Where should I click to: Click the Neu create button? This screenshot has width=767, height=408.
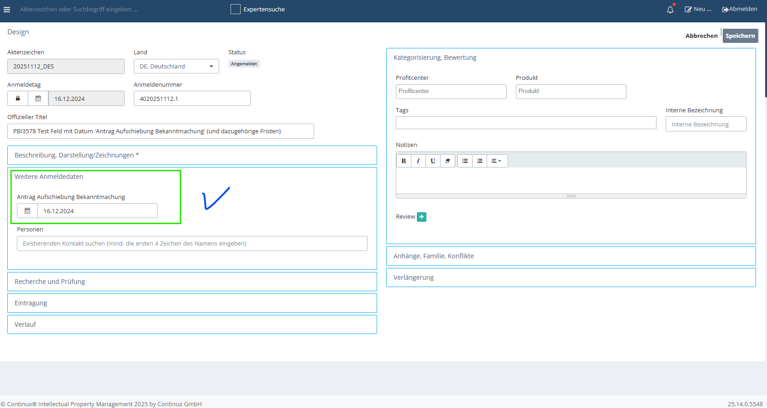(698, 9)
